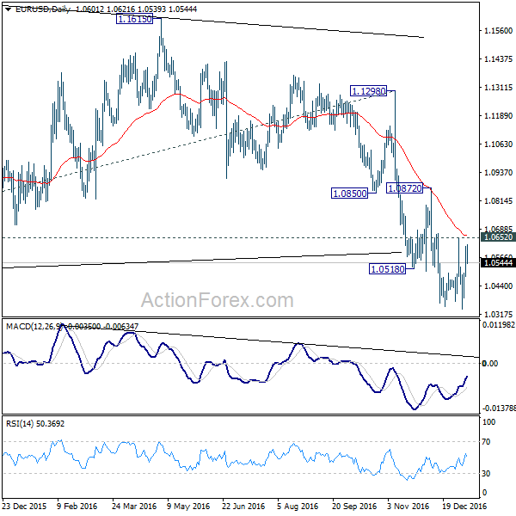Click the 1.14375 price axis value
This screenshot has height=516, width=516.
pyautogui.click(x=498, y=58)
